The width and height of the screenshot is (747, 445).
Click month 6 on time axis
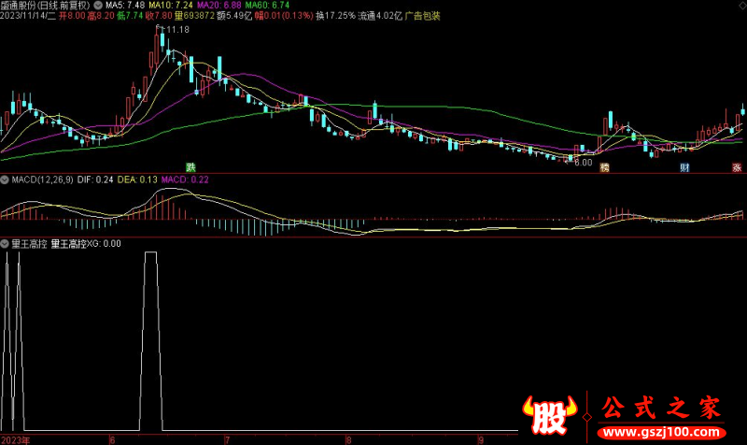click(x=112, y=440)
